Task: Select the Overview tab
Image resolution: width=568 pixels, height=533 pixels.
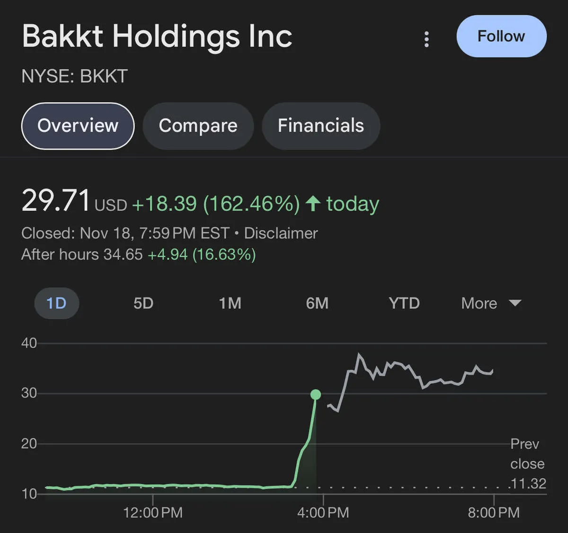Action: (x=78, y=126)
